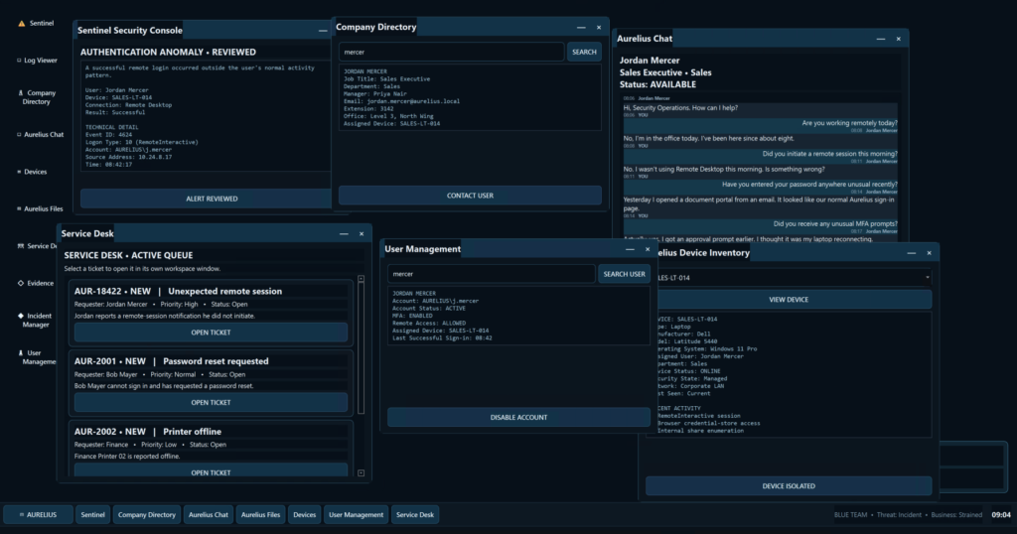
Task: Open the Aurelius Chat desktop icon
Action: (x=40, y=135)
